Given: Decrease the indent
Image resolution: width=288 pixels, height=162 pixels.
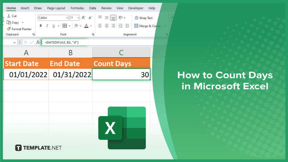Looking at the screenshot, I should [121, 26].
